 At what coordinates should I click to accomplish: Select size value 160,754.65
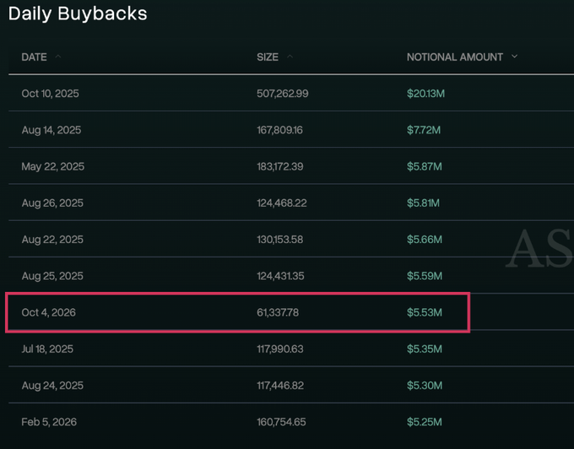point(281,422)
